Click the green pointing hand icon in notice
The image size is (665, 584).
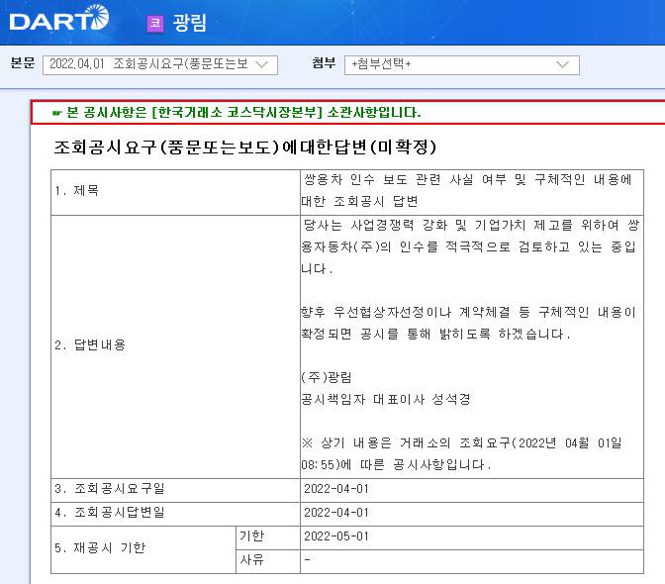click(x=56, y=113)
